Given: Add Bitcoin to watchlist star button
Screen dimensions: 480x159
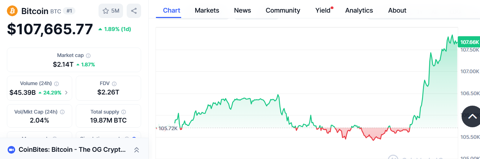Looking at the screenshot, I should point(111,11).
